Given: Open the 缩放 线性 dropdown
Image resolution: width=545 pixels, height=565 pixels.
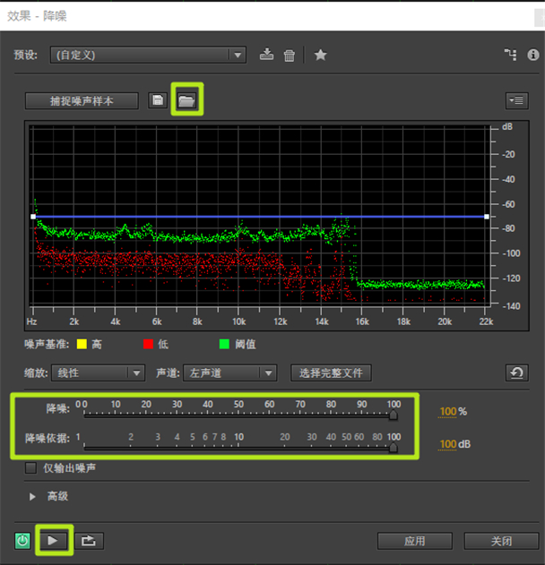Looking at the screenshot, I should [98, 373].
